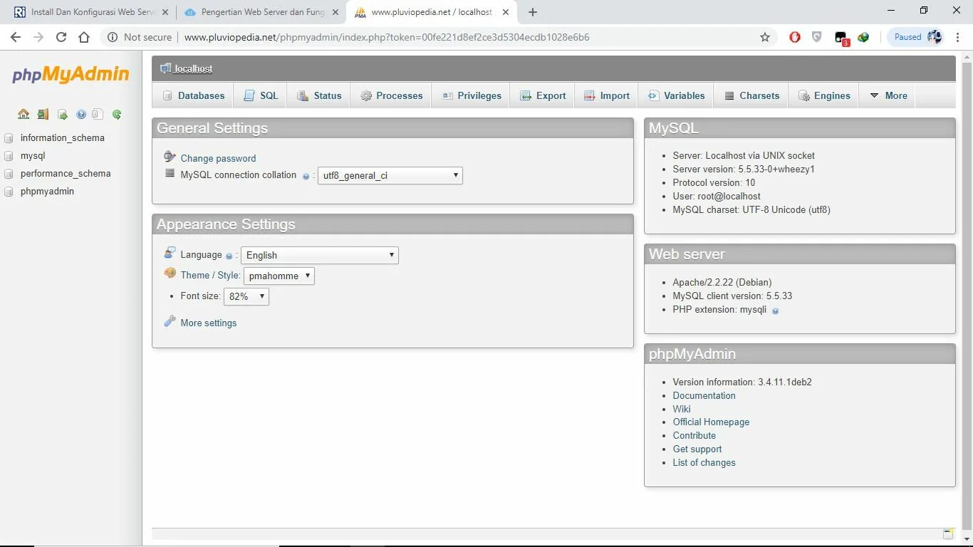Click the yellow note icon at page bottom

click(x=948, y=533)
